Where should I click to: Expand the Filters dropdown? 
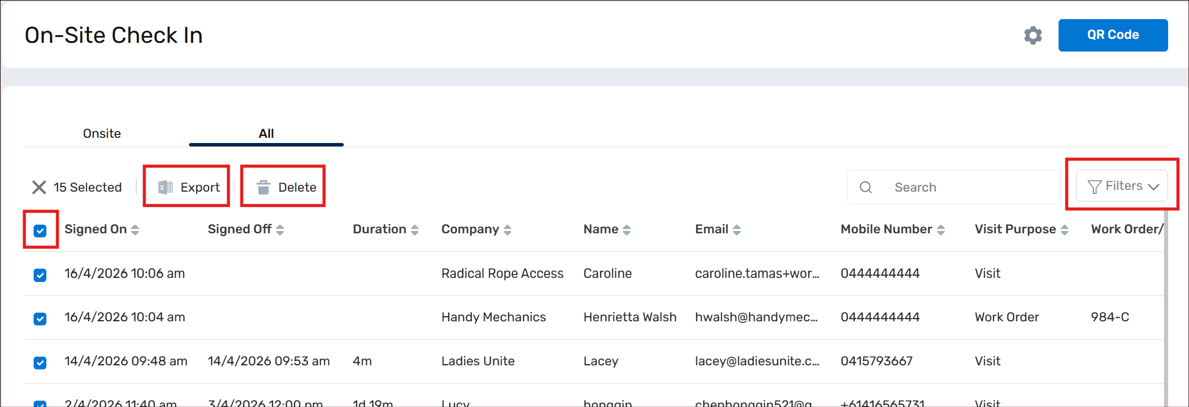[1122, 186]
